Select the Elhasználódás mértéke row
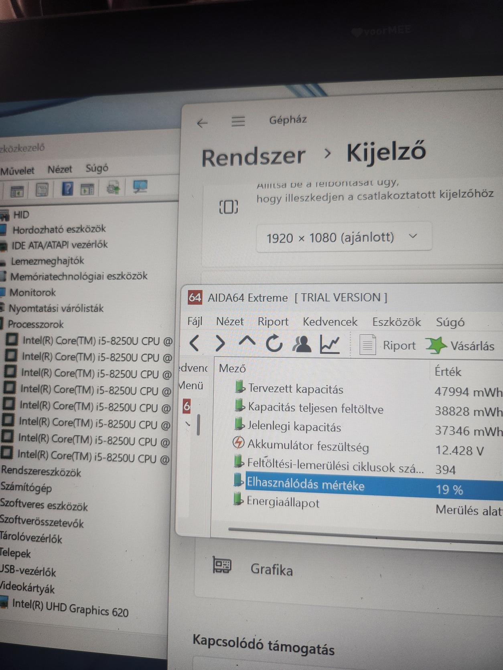The image size is (503, 670). pos(367,486)
